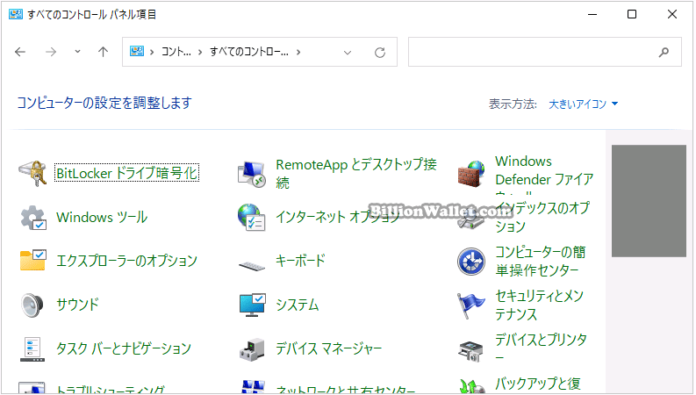The width and height of the screenshot is (696, 395).
Task: Open the コンピューターの簡単操作センター icon
Action: (x=471, y=262)
